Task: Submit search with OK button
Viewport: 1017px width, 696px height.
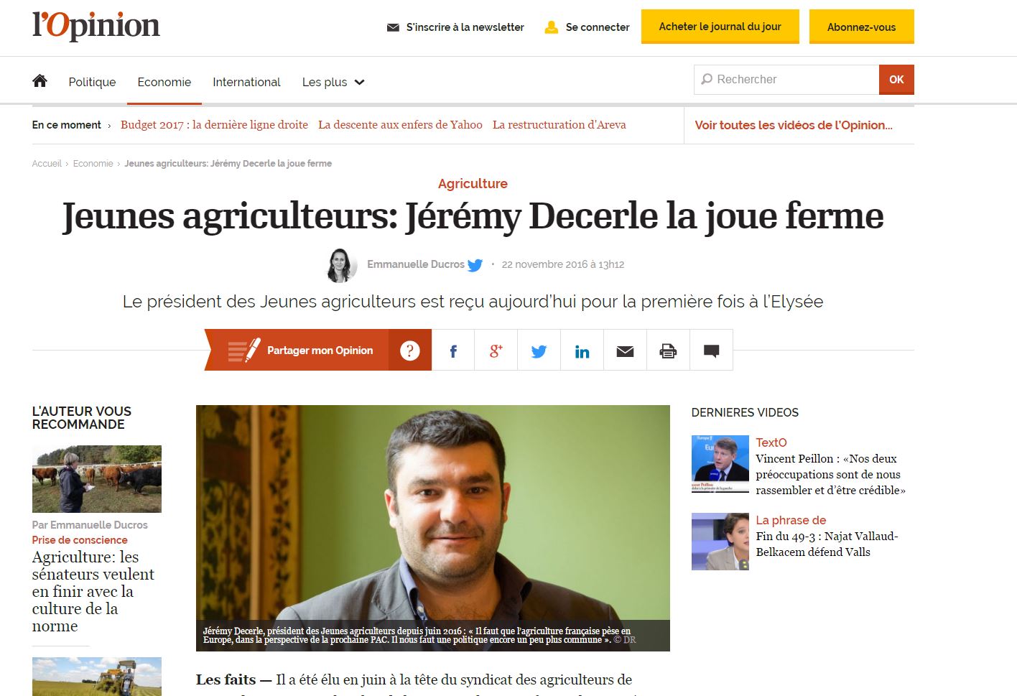Action: (896, 80)
